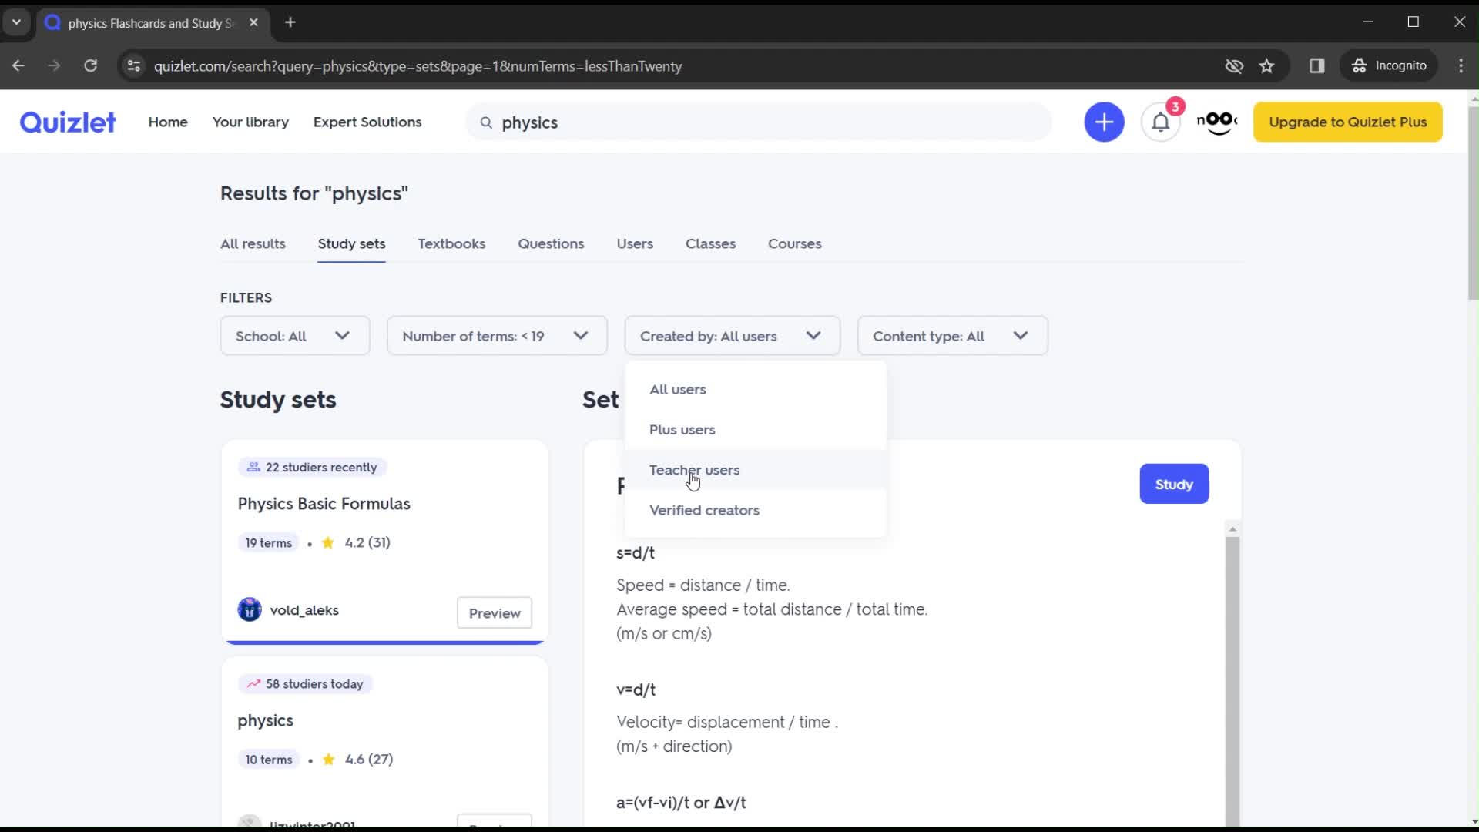Reload the page
Viewport: 1479px width, 832px height.
[91, 65]
